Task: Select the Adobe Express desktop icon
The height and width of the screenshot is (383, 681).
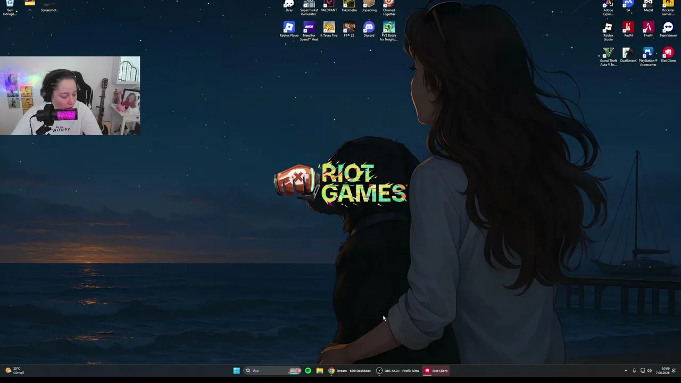Action: point(608,7)
